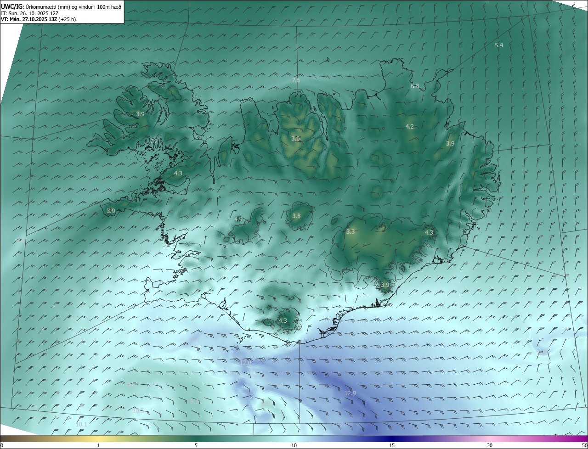Click the 5.4 value over the northeast sea
The image size is (588, 449).
499,45
